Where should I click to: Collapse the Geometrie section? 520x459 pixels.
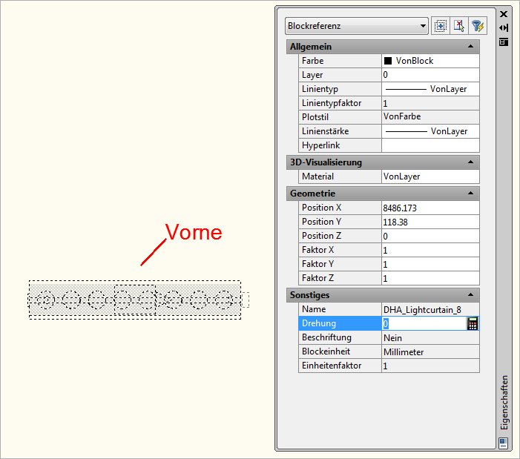(470, 194)
